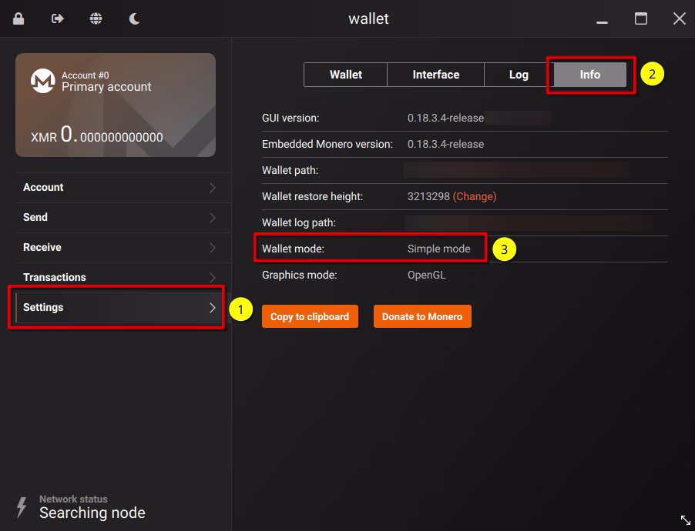Expand the Send section chevron
Screen dimensions: 695x531
[213, 218]
